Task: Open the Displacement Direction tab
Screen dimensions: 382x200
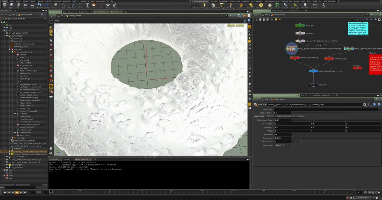Action: tap(285, 116)
